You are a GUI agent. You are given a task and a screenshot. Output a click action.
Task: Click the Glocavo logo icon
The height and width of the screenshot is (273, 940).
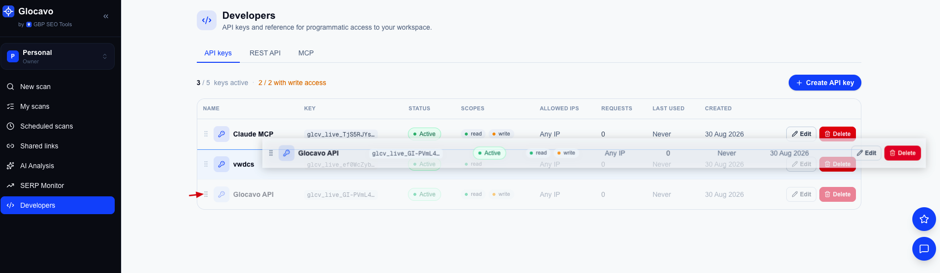[x=8, y=11]
